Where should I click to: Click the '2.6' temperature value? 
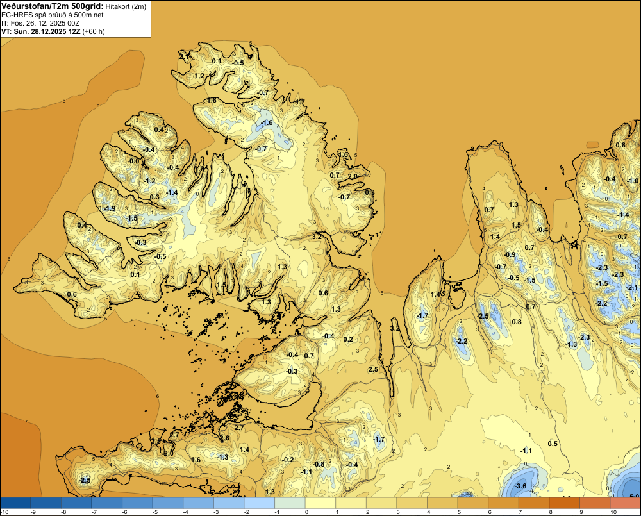(x=224, y=438)
